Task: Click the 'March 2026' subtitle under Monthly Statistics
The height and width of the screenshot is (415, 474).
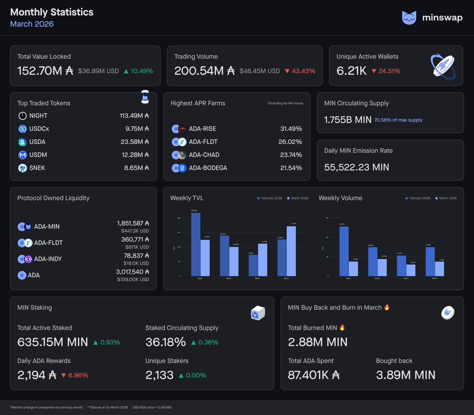Action: [x=32, y=24]
